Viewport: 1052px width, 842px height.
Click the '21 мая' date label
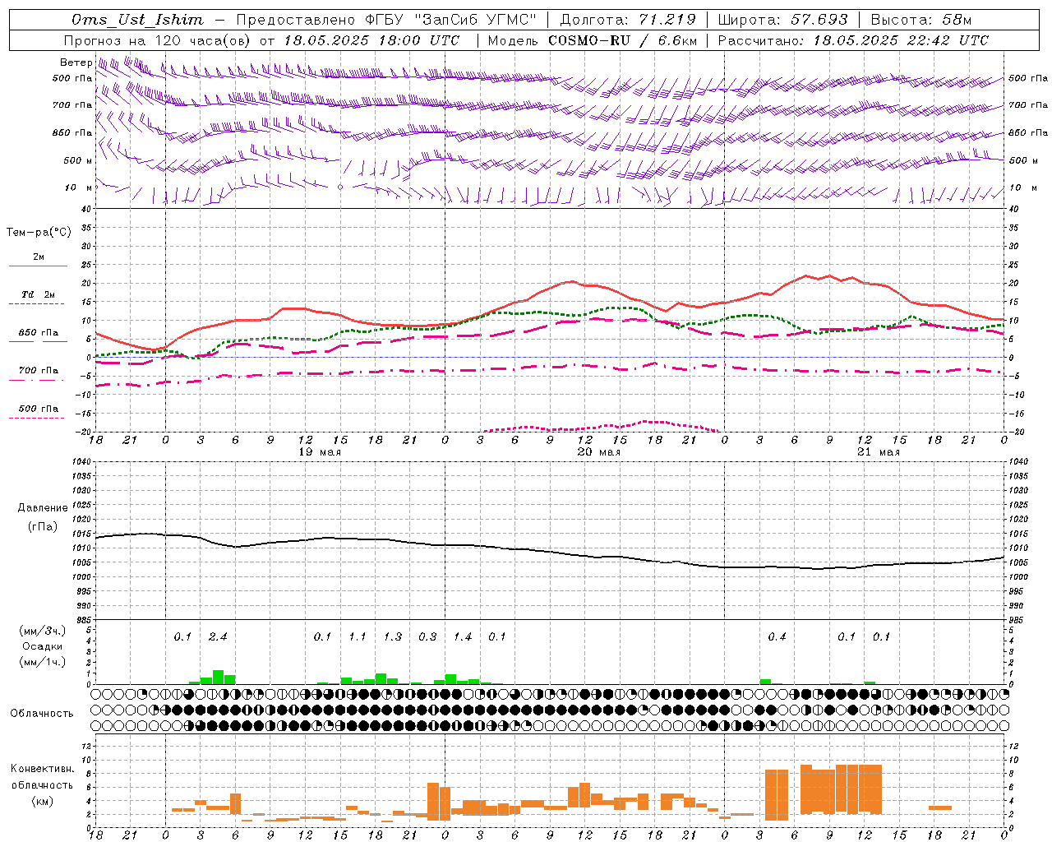878,452
